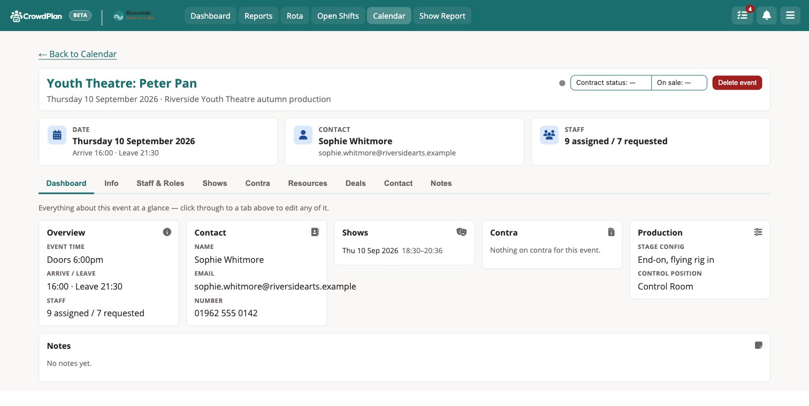The image size is (809, 406).
Task: Click the Contact card address book icon
Action: point(315,232)
